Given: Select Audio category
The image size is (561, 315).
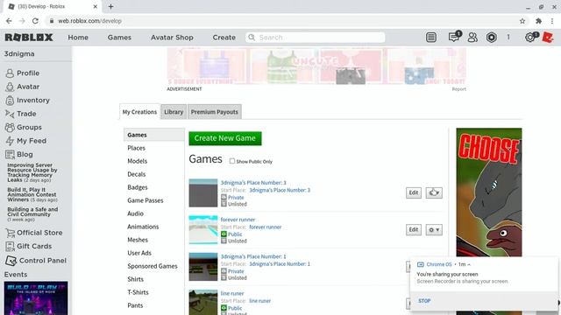Looking at the screenshot, I should click(135, 213).
